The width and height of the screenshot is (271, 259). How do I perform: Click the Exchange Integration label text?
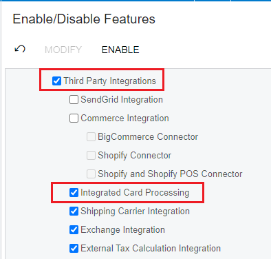pyautogui.click(x=122, y=230)
